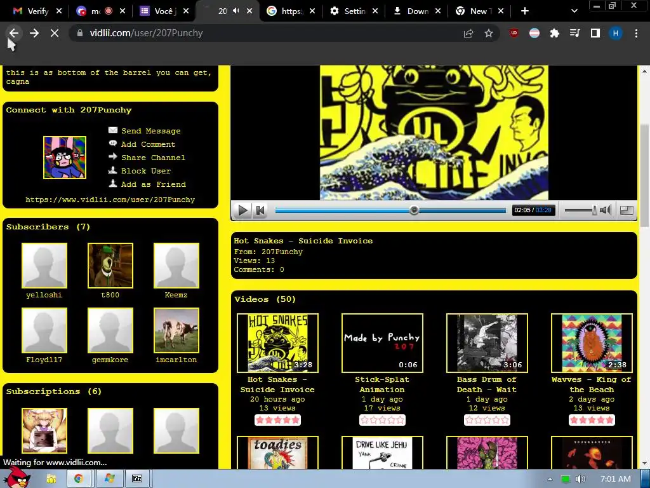Show hidden system tray icons
Screen dimensions: 650x488
(550, 479)
